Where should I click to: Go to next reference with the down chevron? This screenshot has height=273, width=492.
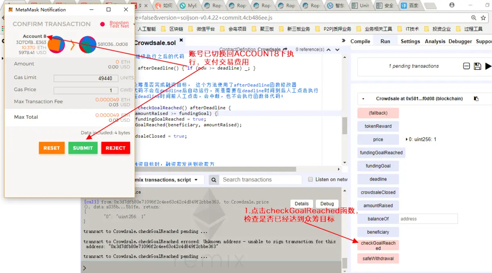pyautogui.click(x=337, y=50)
